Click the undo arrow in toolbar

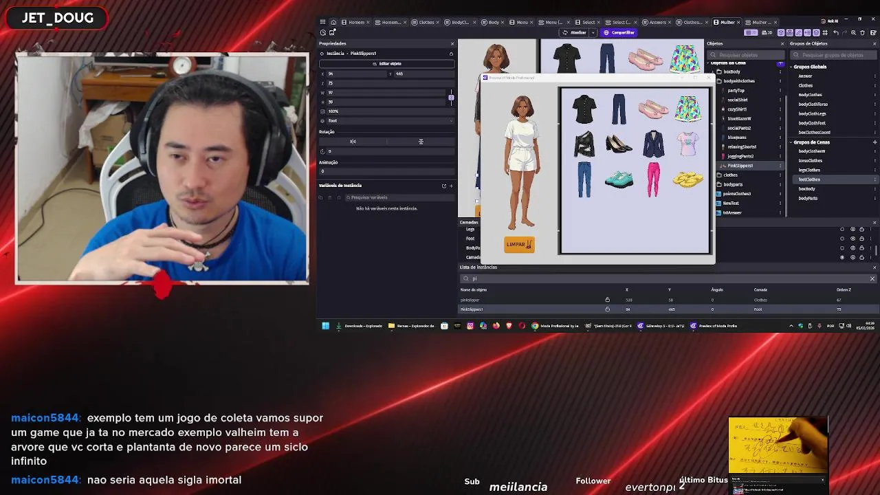point(836,32)
